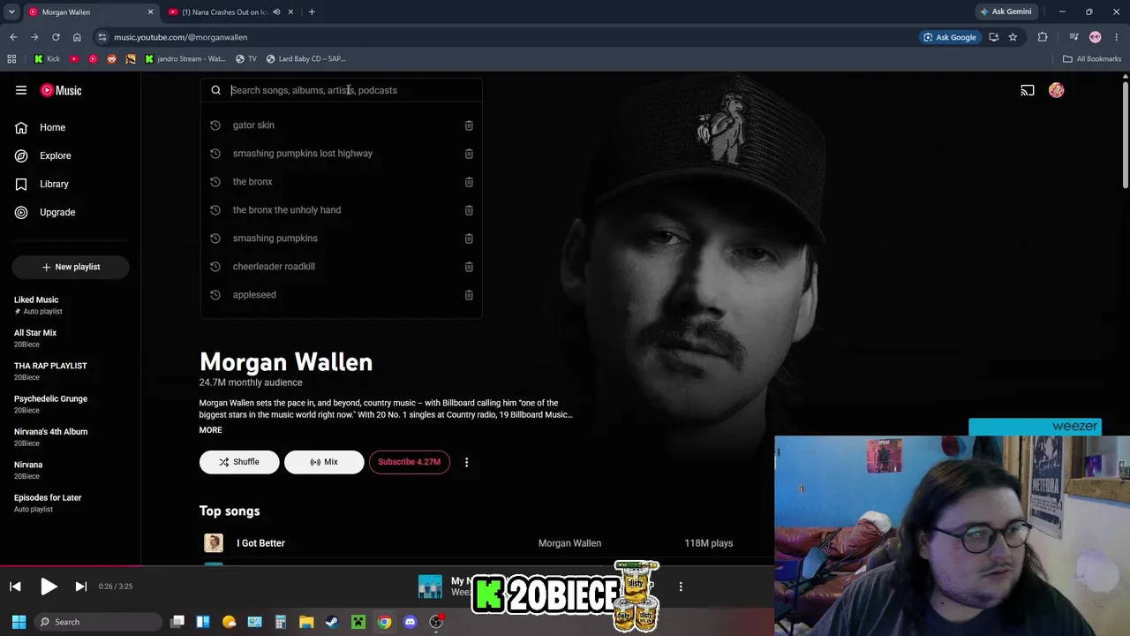Skip to previous track
The height and width of the screenshot is (636, 1130).
tap(15, 587)
